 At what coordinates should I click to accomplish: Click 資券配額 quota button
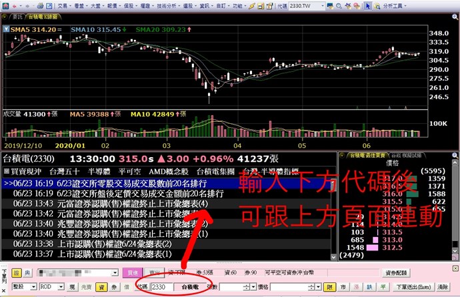tap(396, 273)
